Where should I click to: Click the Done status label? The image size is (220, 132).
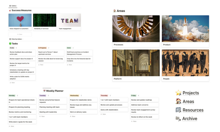pos(69,48)
